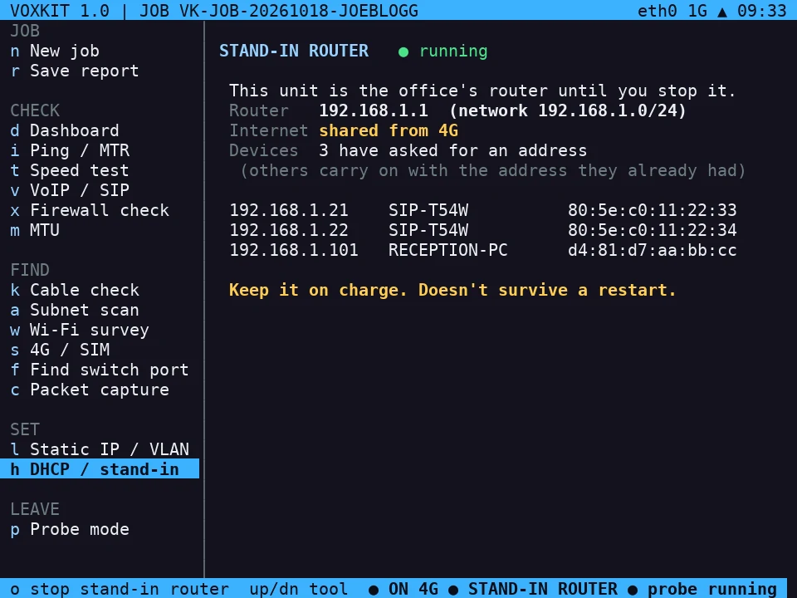Select the highlighted DHCP / stand-in entry
Viewport: 797px width, 598px height.
click(x=100, y=468)
